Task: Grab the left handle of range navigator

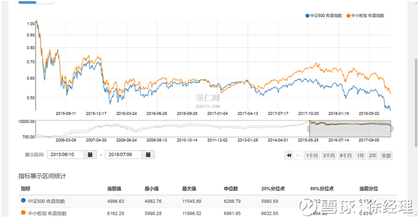Action: click(x=309, y=129)
